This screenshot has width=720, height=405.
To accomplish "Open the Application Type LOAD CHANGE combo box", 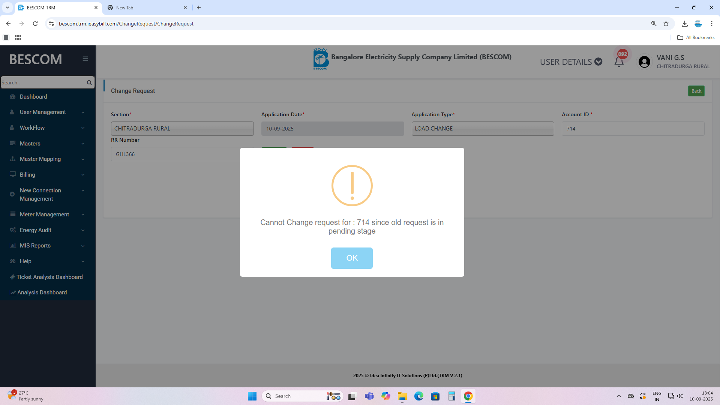I will (x=482, y=129).
